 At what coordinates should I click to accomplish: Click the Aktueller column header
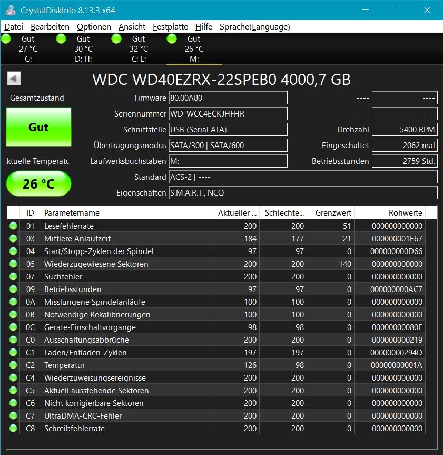235,212
